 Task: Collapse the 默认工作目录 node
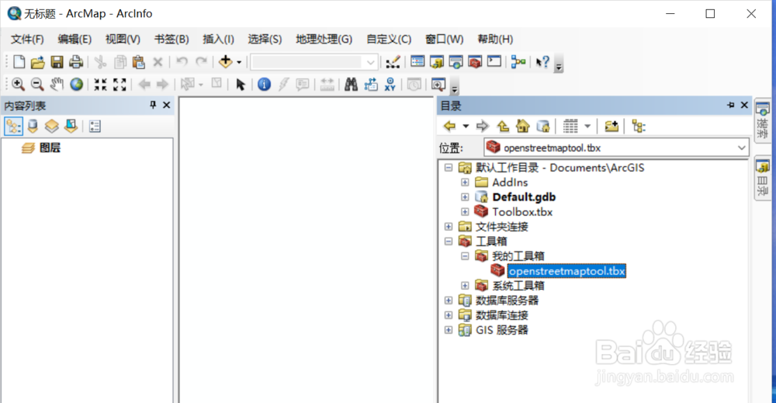[449, 168]
